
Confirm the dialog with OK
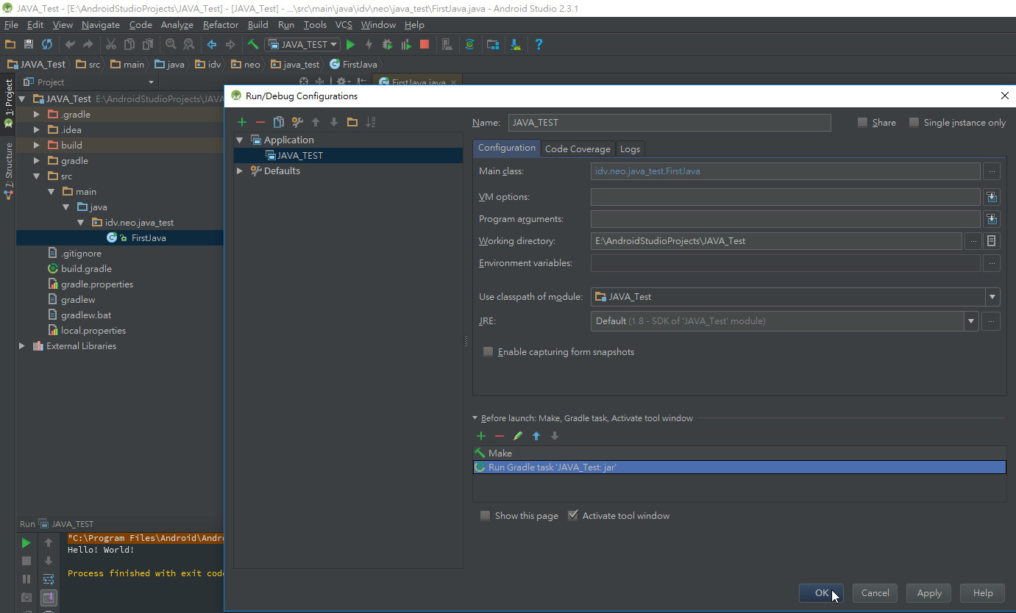(821, 593)
